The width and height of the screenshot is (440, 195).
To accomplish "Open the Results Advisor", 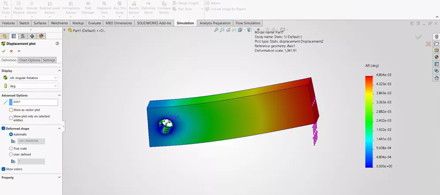I will pyautogui.click(x=134, y=8).
